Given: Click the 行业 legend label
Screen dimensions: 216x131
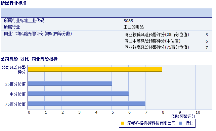Looking at the screenshot, I should 189,123.
